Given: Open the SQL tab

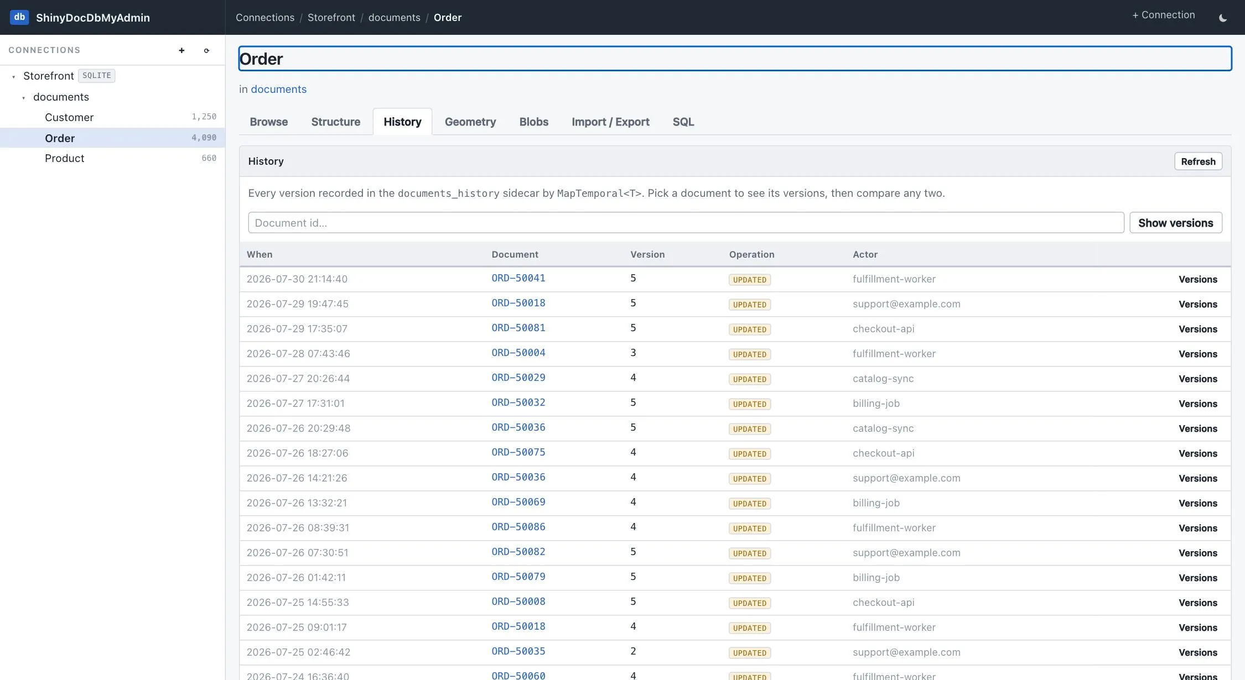Looking at the screenshot, I should click(x=683, y=122).
